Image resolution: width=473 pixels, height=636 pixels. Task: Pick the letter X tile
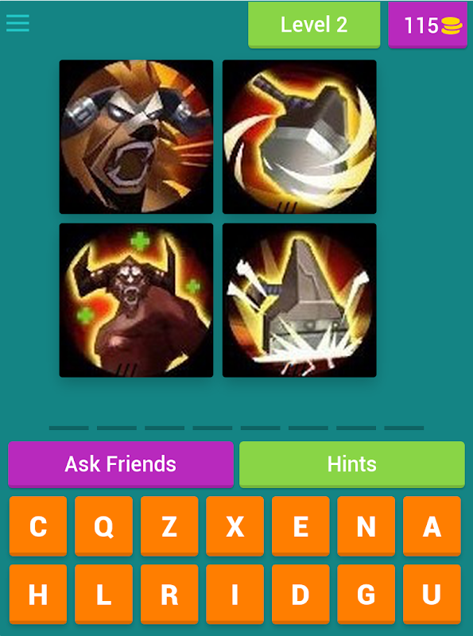coord(235,526)
